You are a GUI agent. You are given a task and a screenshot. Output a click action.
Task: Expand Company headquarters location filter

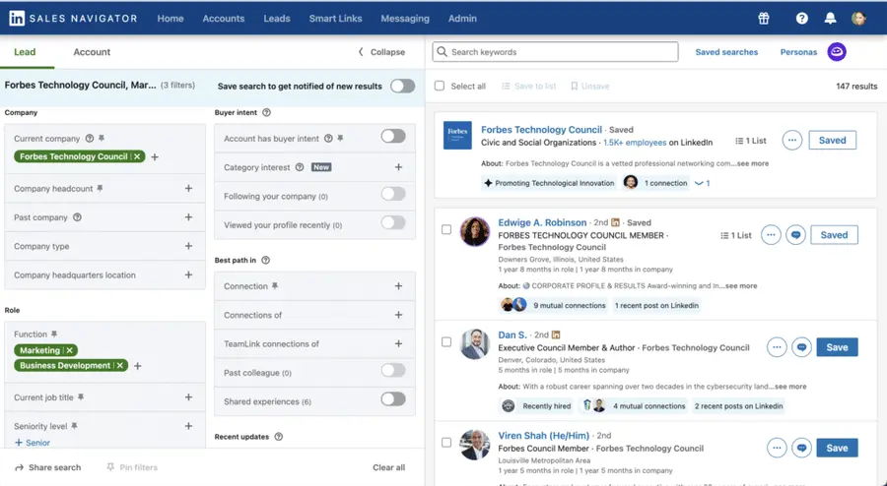point(189,274)
